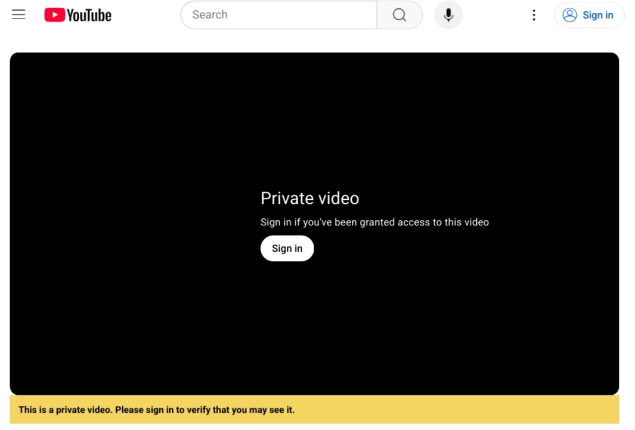The image size is (635, 430).
Task: Activate voice search microphone
Action: click(448, 15)
